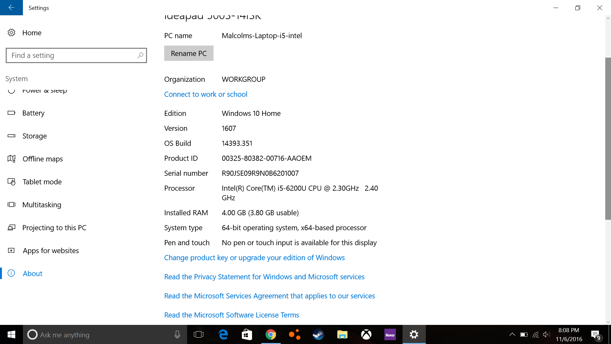
Task: Read the Privacy Statement link
Action: pyautogui.click(x=264, y=277)
